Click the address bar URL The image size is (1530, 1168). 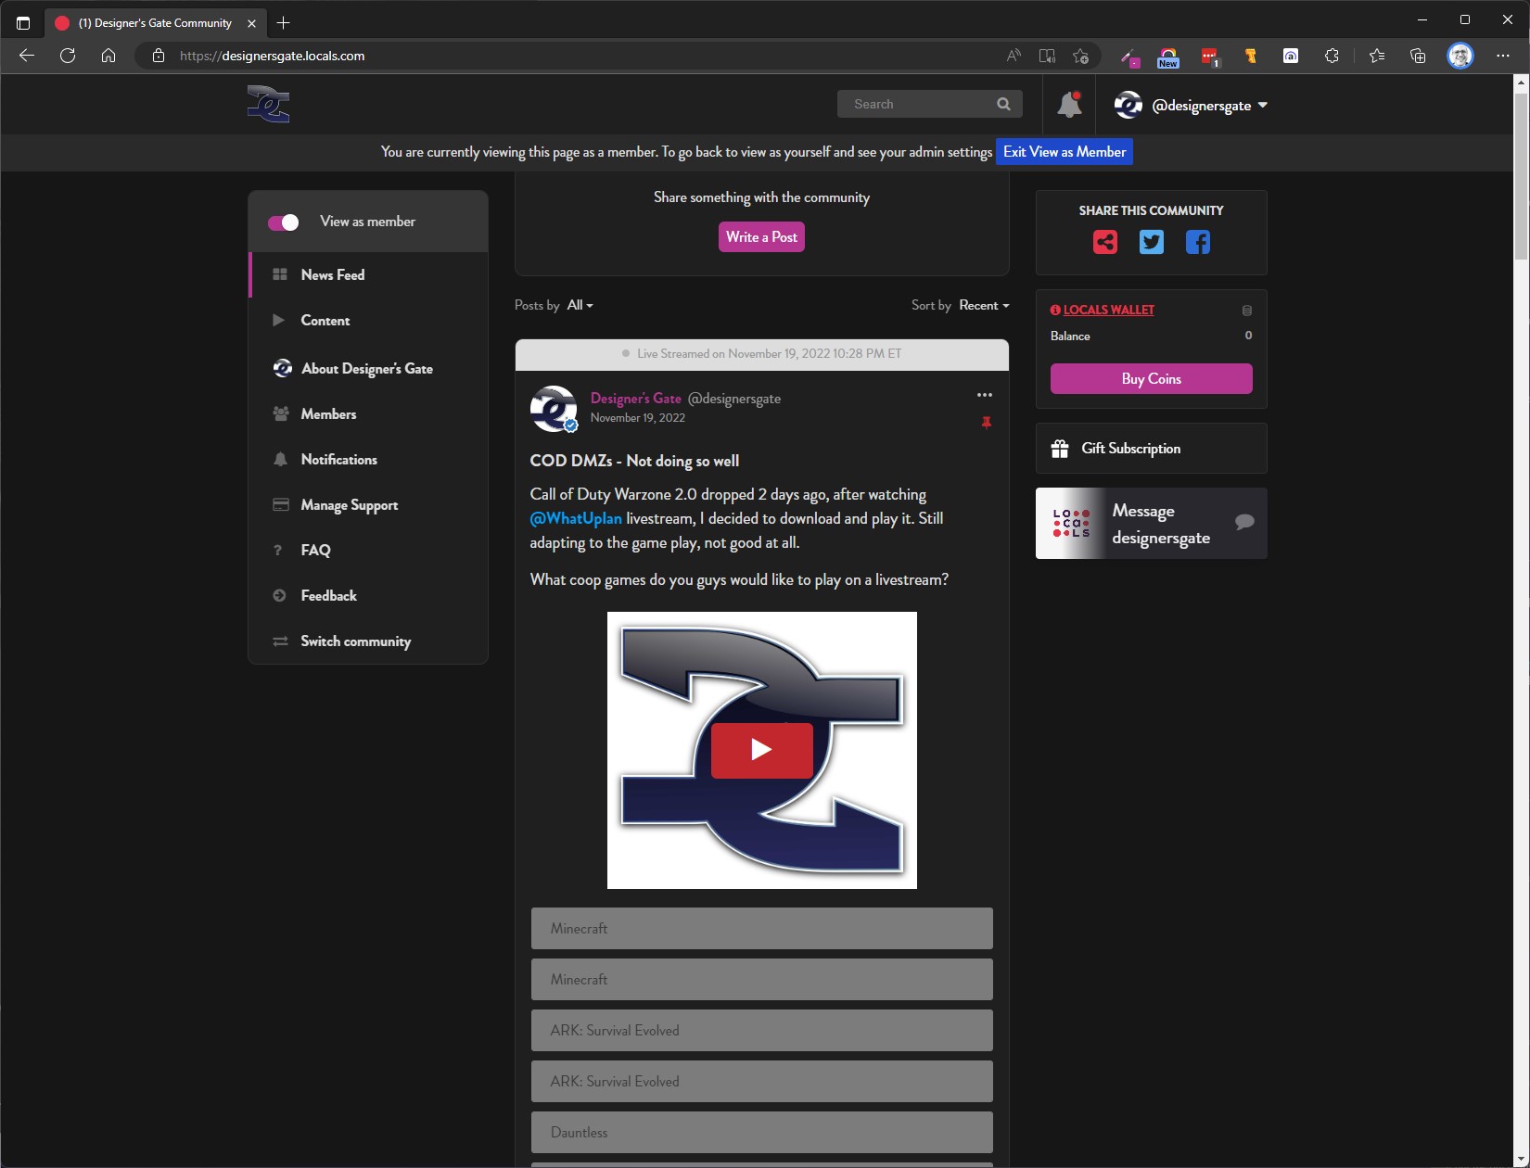[x=272, y=56]
